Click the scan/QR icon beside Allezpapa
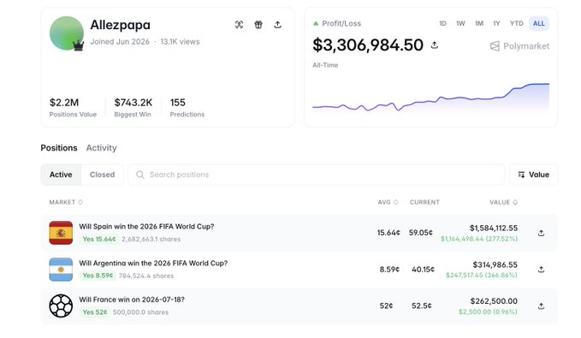The image size is (581, 338). coord(239,25)
